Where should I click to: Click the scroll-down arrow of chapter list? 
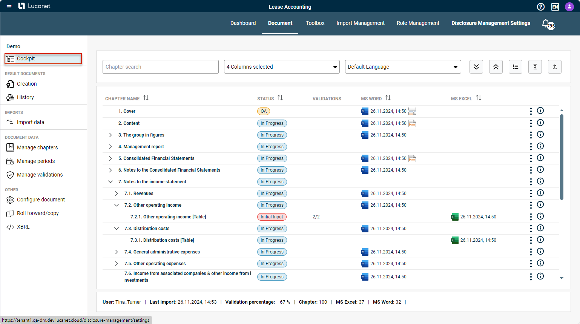562,278
